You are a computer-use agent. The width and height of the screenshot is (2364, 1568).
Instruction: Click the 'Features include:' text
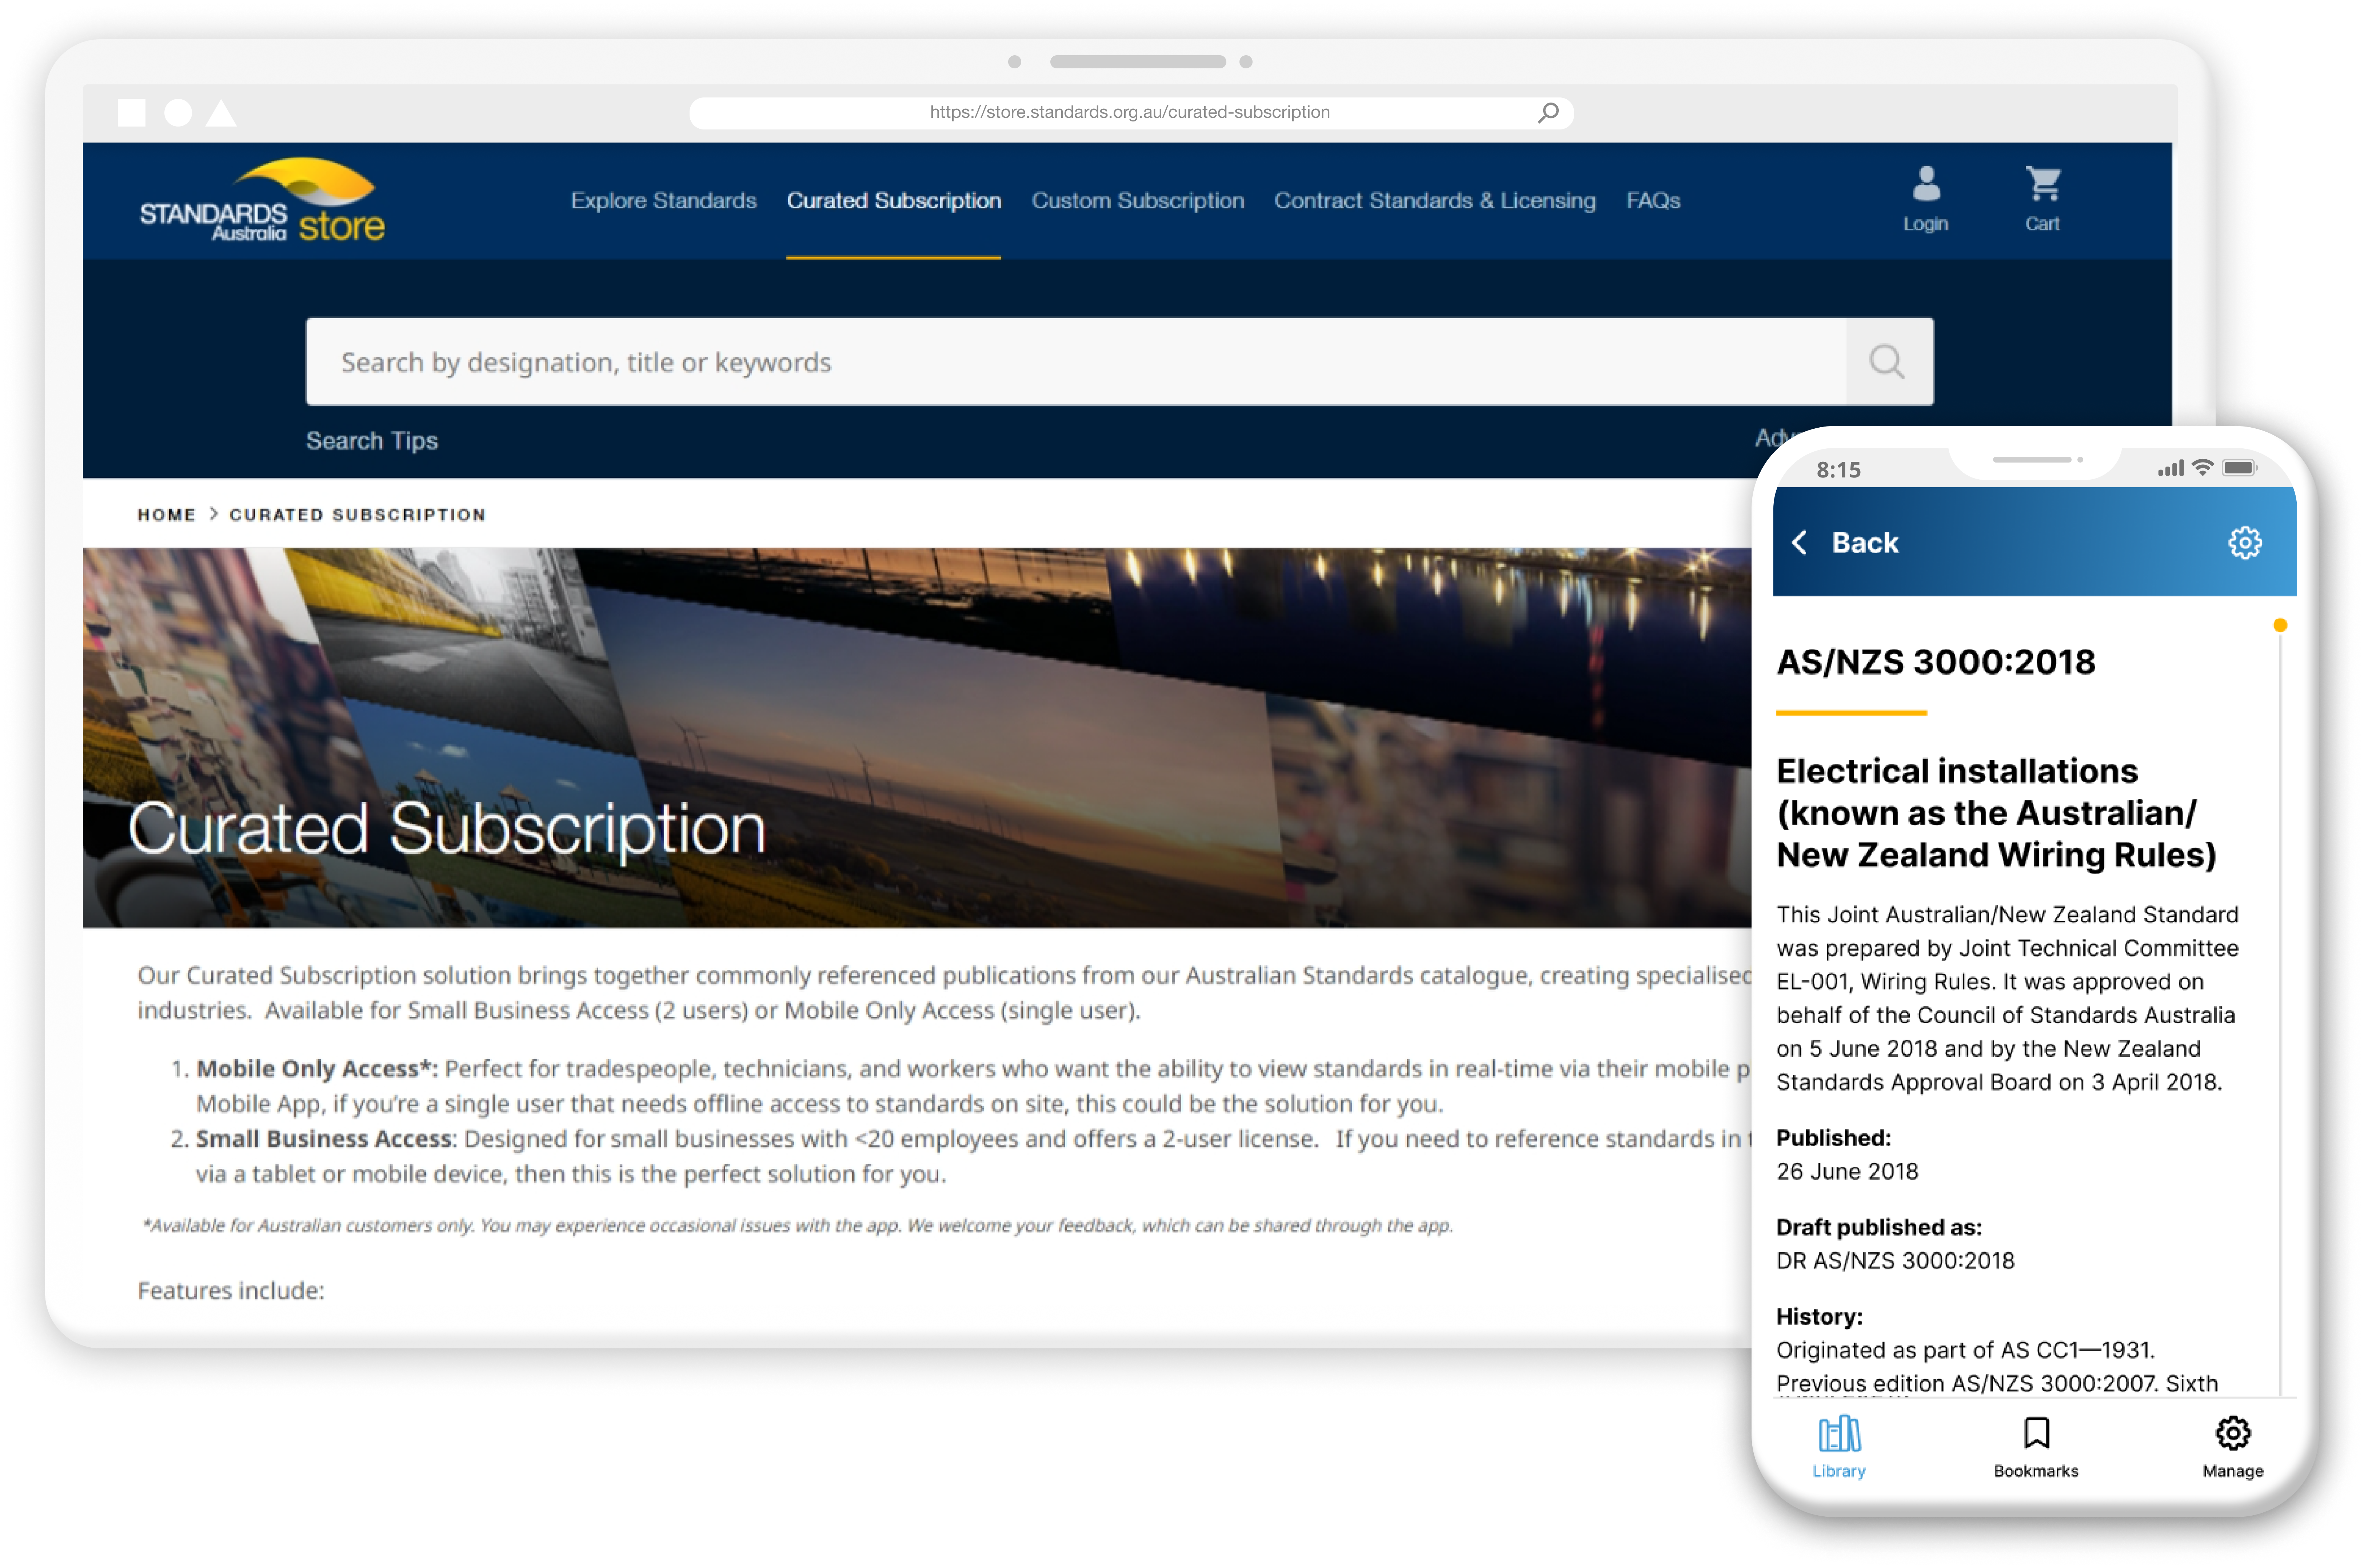point(231,1290)
